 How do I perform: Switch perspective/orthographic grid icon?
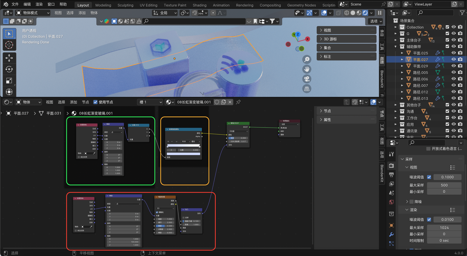(x=307, y=89)
